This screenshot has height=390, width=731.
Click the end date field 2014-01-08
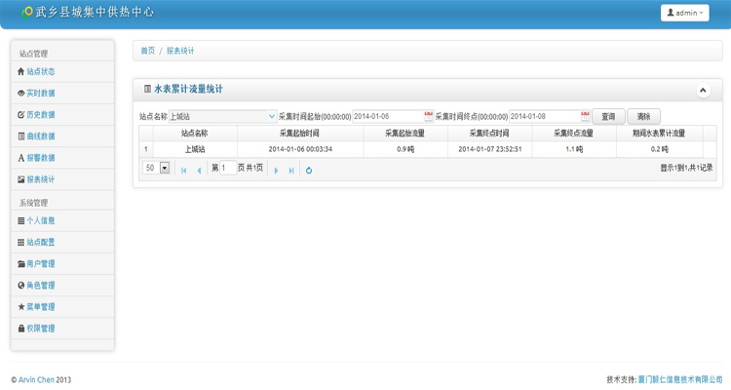tap(545, 116)
